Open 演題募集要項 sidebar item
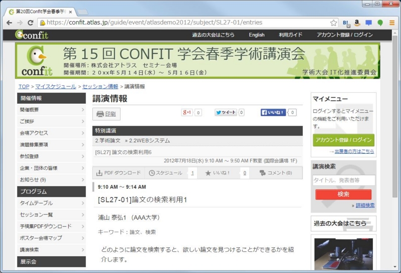This screenshot has height=273, width=401. [x=52, y=145]
